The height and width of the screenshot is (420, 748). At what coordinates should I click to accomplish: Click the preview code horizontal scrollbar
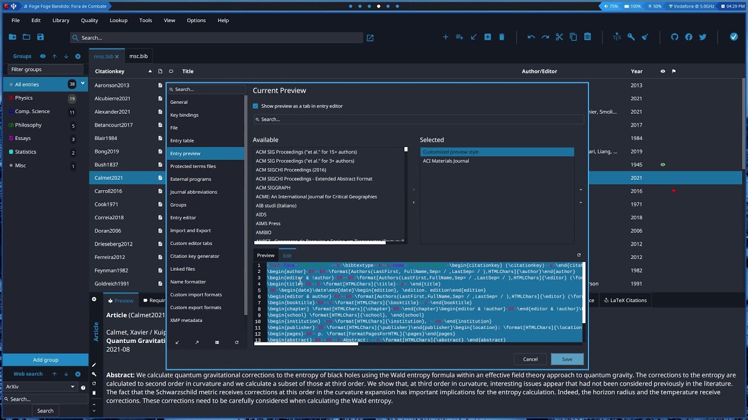coord(306,343)
